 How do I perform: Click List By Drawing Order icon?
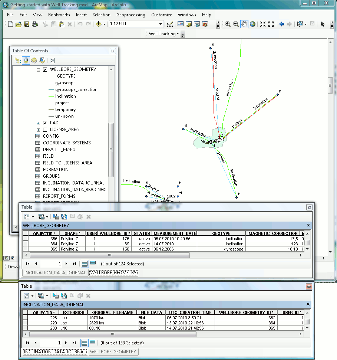coord(17,60)
